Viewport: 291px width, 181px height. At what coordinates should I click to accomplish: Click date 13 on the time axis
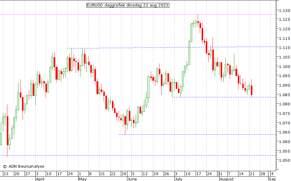[x=6, y=174]
